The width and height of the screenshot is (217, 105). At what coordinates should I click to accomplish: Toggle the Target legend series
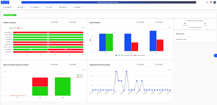point(118,55)
